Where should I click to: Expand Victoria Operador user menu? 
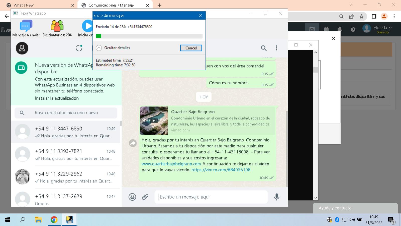click(x=377, y=29)
